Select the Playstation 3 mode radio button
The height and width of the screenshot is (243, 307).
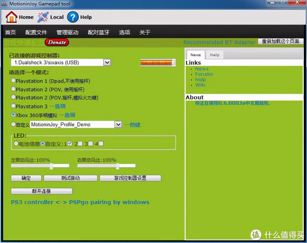pyautogui.click(x=13, y=106)
